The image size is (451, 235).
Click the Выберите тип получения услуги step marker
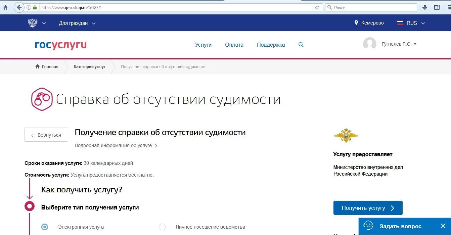30,206
